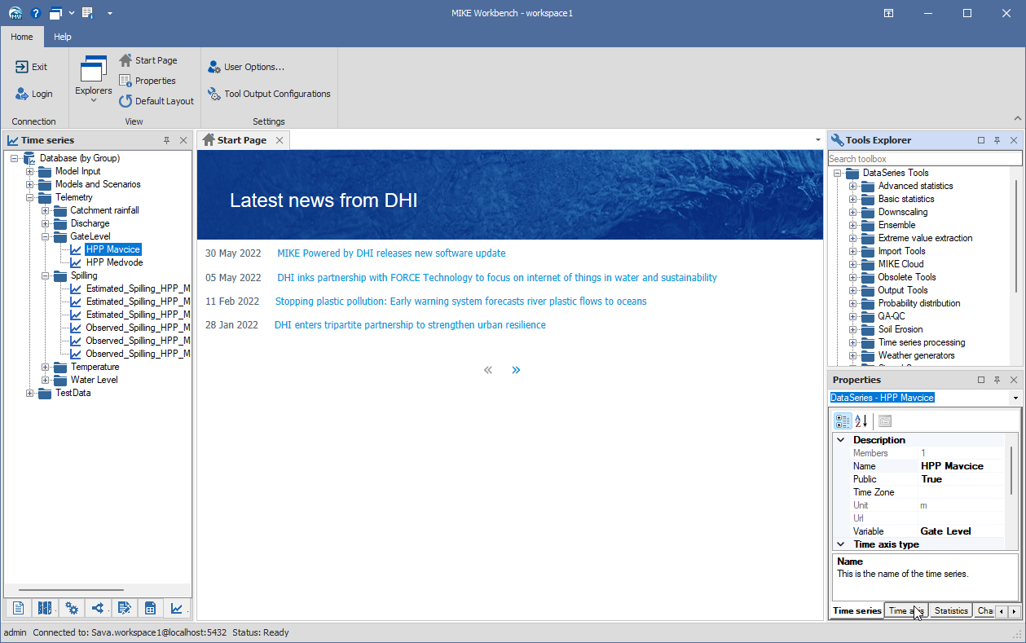
Task: Open the Statistics properties tab
Action: 951,610
